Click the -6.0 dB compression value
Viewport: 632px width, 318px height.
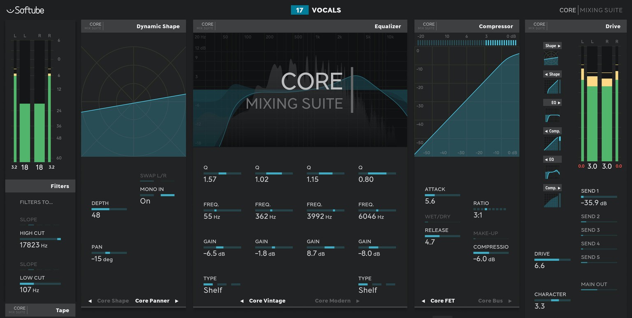click(484, 259)
